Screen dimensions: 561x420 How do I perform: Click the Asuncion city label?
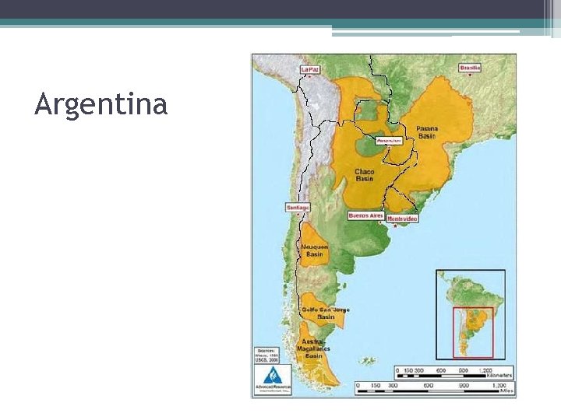390,141
